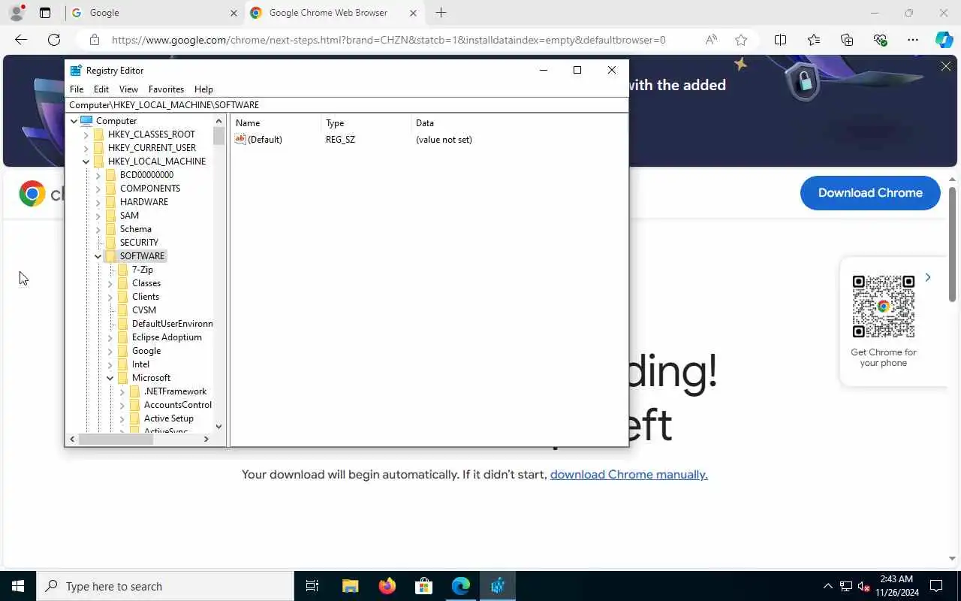Screen dimensions: 961x601
Task: Click the Read aloud icon in address bar
Action: 711,40
